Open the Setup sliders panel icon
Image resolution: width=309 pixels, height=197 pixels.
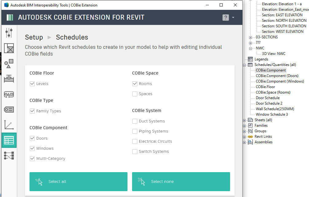(9, 33)
